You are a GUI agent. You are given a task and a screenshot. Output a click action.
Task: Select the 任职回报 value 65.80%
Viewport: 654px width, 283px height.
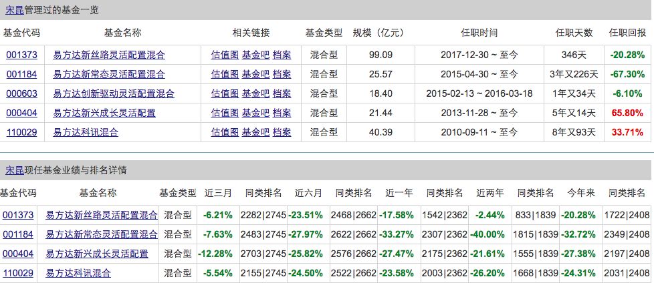[x=627, y=113]
